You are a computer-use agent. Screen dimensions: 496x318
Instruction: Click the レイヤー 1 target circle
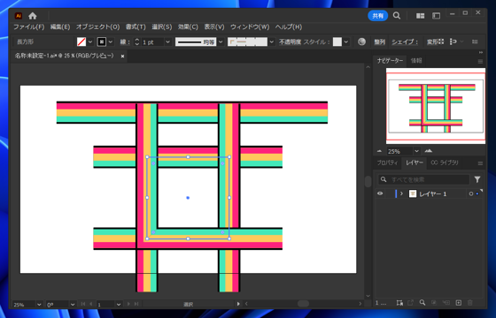470,193
